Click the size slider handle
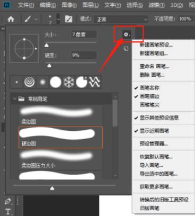The height and width of the screenshot is (216, 195). (x=47, y=46)
